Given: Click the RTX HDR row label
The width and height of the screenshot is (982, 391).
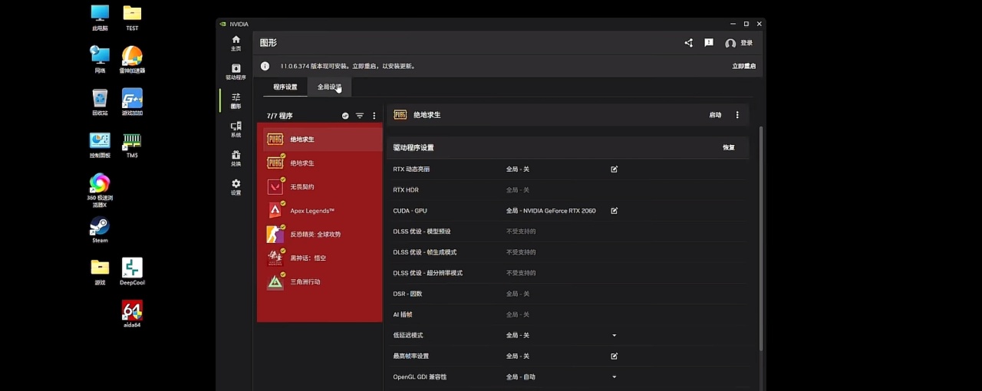Looking at the screenshot, I should [406, 189].
